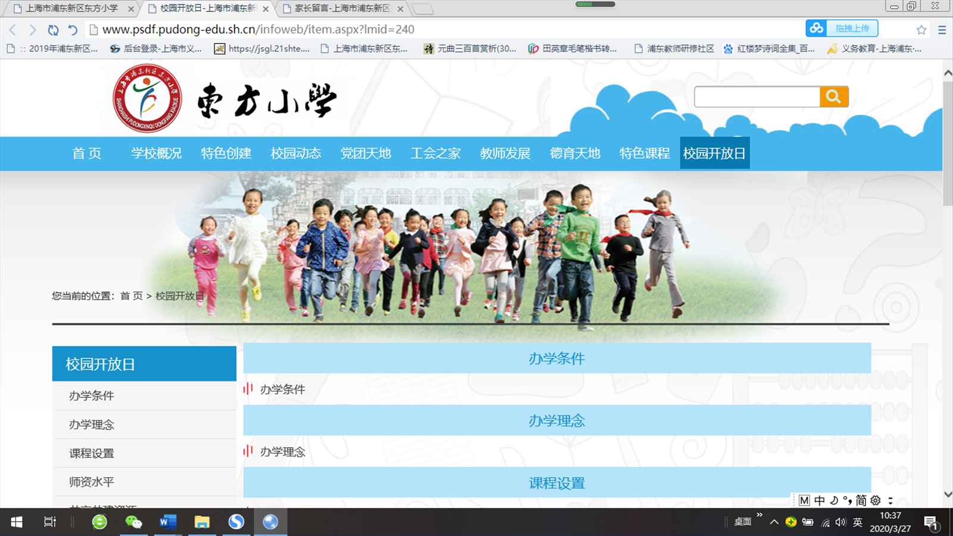
Task: Toggle the IME 中 Chinese mode indicator
Action: point(820,500)
